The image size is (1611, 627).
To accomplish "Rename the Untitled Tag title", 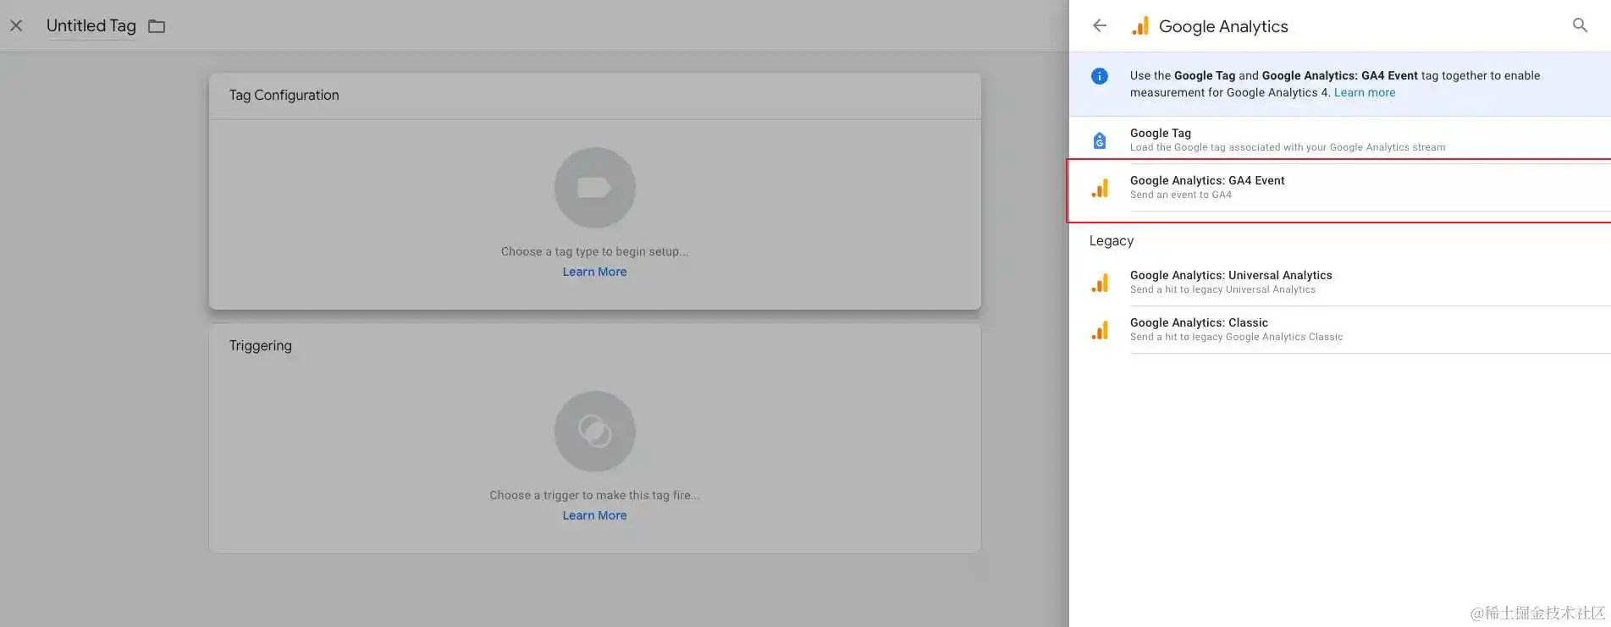I will coord(91,25).
